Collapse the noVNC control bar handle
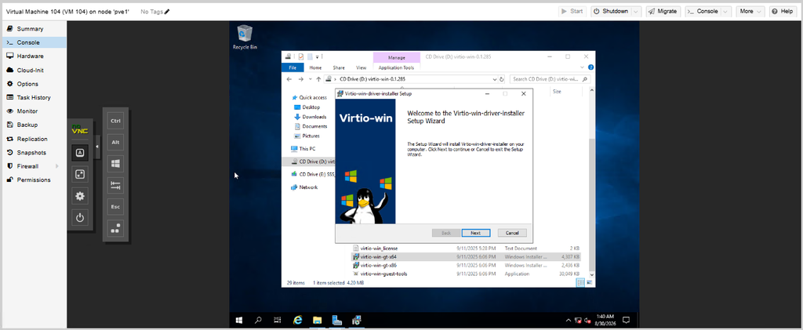The height and width of the screenshot is (330, 803). click(x=96, y=147)
